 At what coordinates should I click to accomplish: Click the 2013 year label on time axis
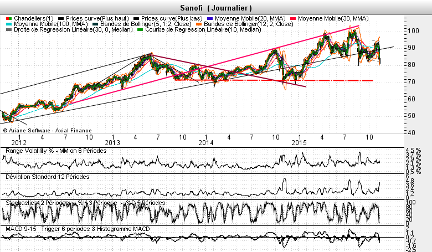pyautogui.click(x=112, y=143)
